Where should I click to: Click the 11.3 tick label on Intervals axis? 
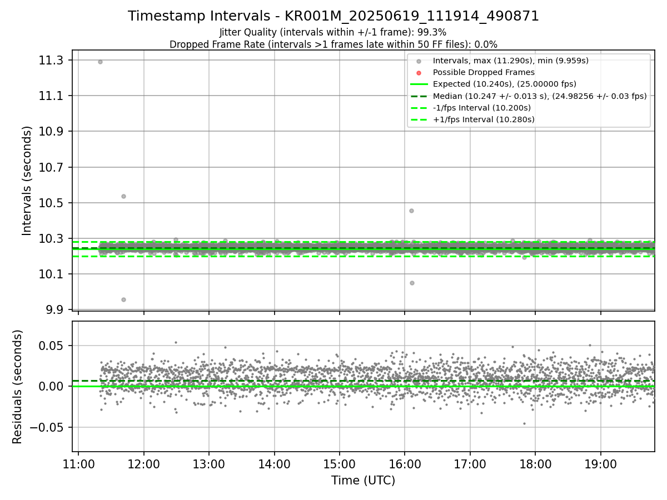tap(51, 60)
